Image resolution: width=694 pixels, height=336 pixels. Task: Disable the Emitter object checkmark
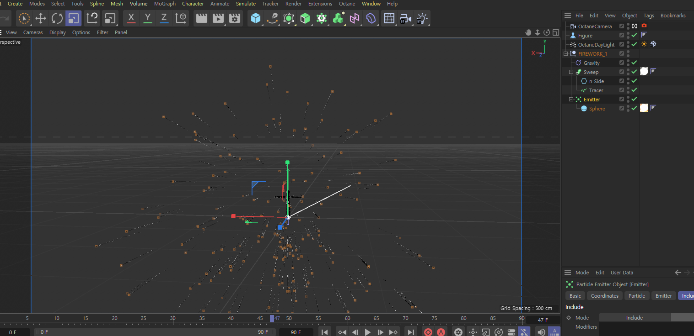(634, 100)
